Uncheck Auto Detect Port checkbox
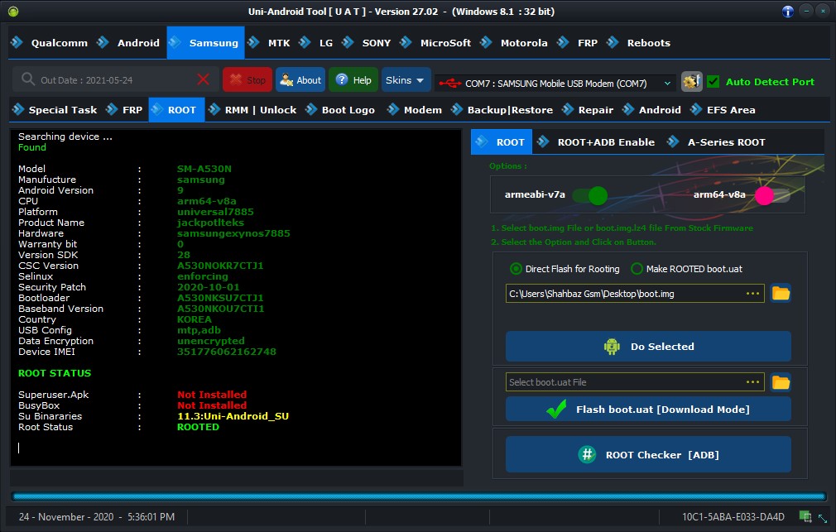This screenshot has width=836, height=532. click(x=713, y=81)
